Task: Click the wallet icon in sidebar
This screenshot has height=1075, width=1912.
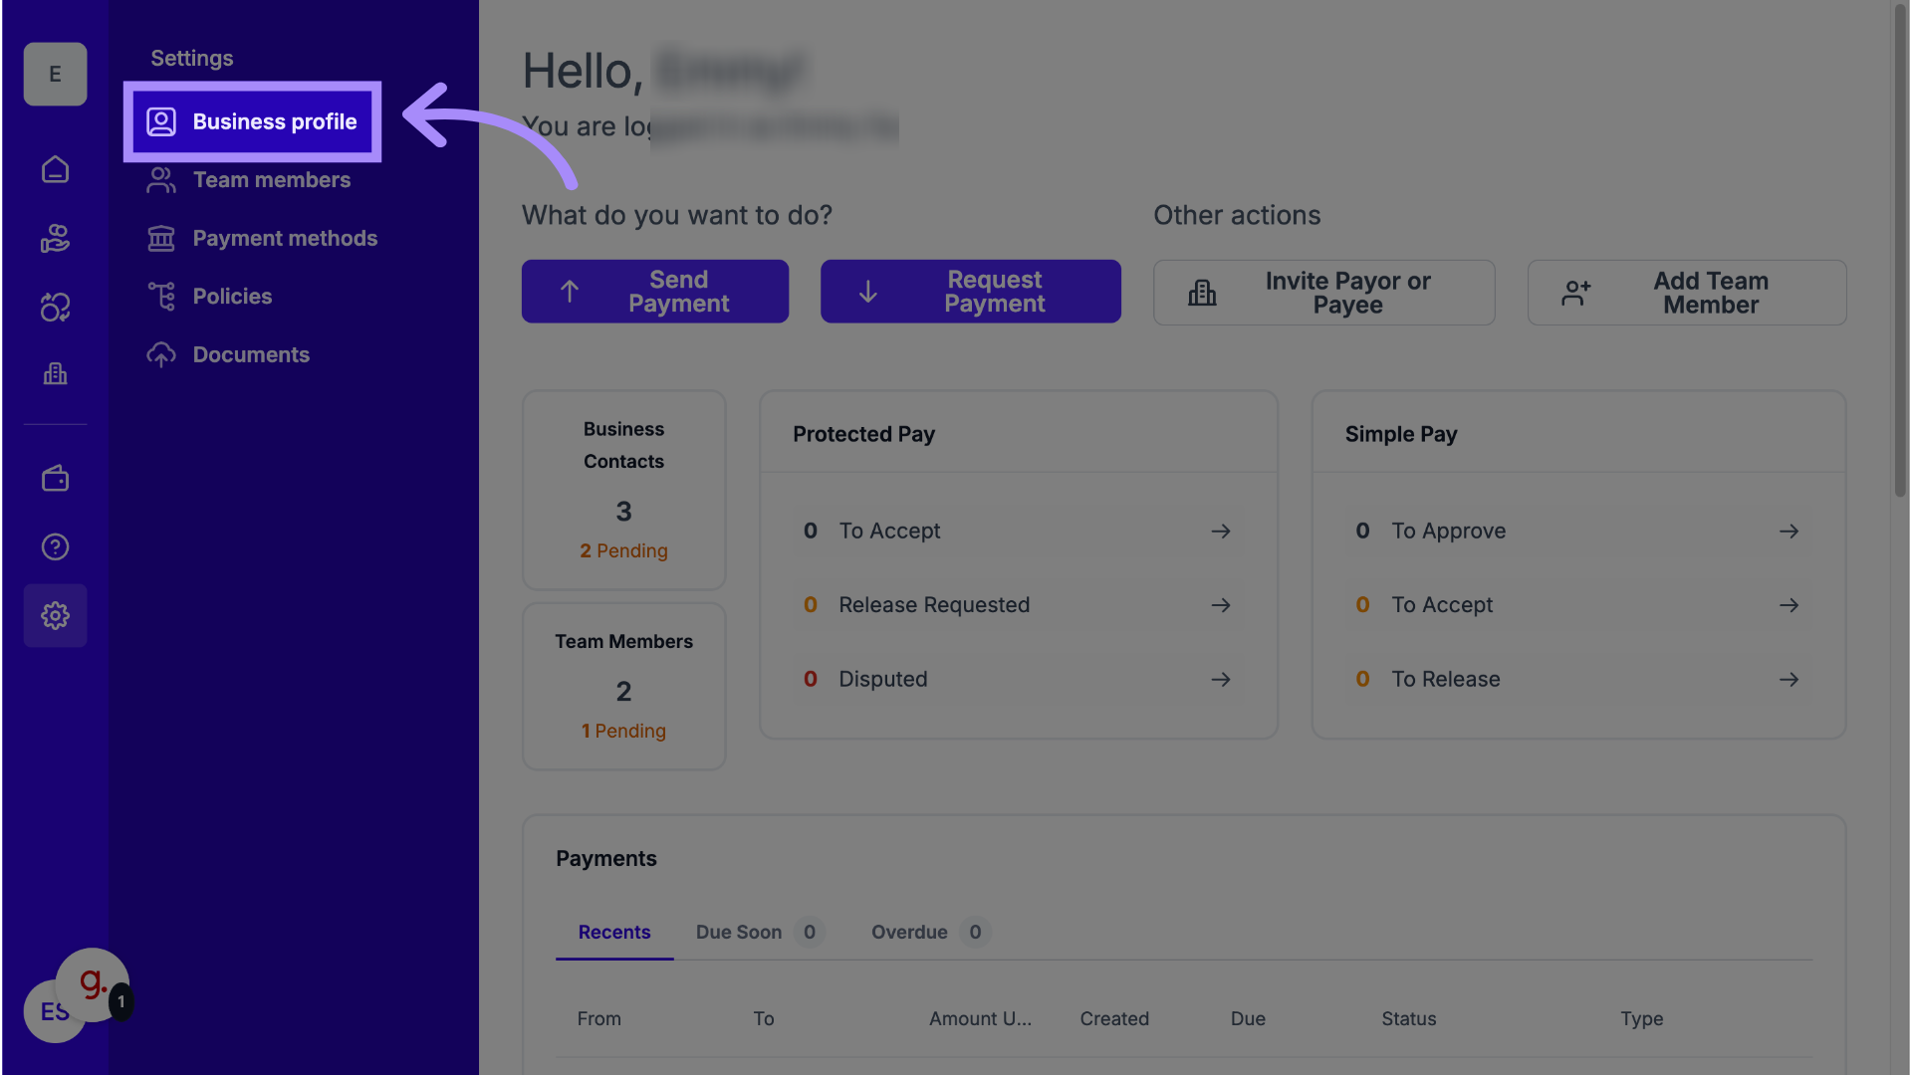Action: [x=55, y=479]
